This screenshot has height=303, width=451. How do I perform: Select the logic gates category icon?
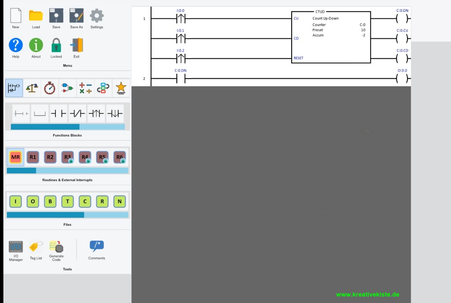[x=67, y=88]
